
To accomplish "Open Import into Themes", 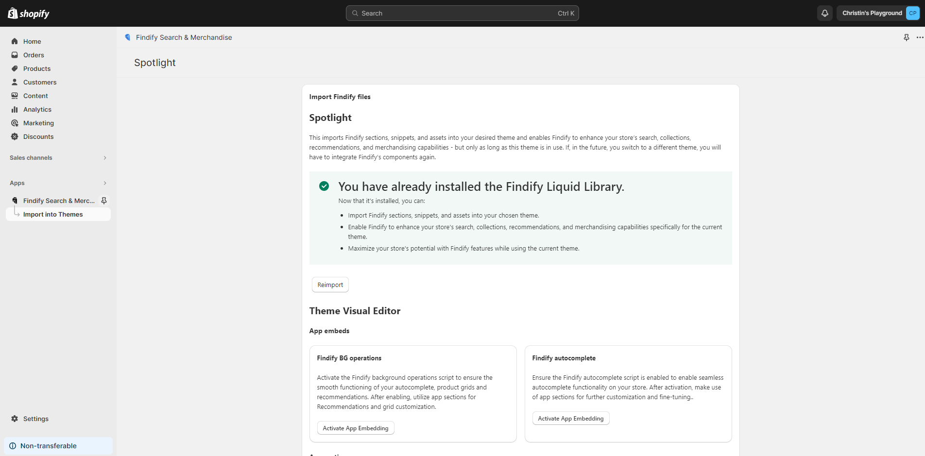I will 53,214.
